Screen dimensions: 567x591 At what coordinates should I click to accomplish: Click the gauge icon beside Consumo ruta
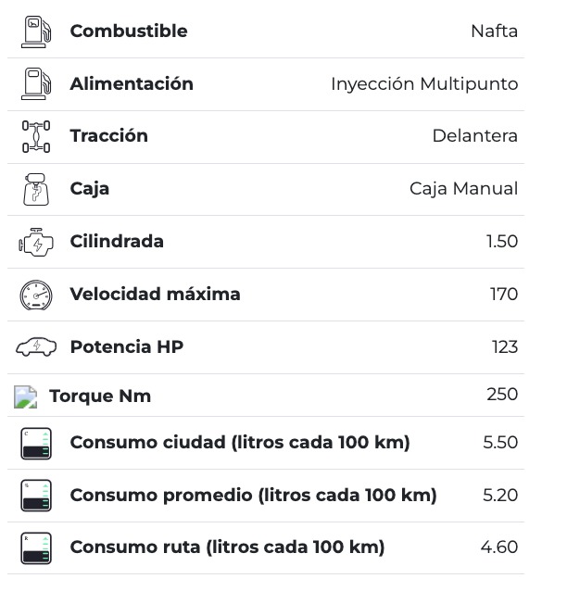click(x=36, y=547)
